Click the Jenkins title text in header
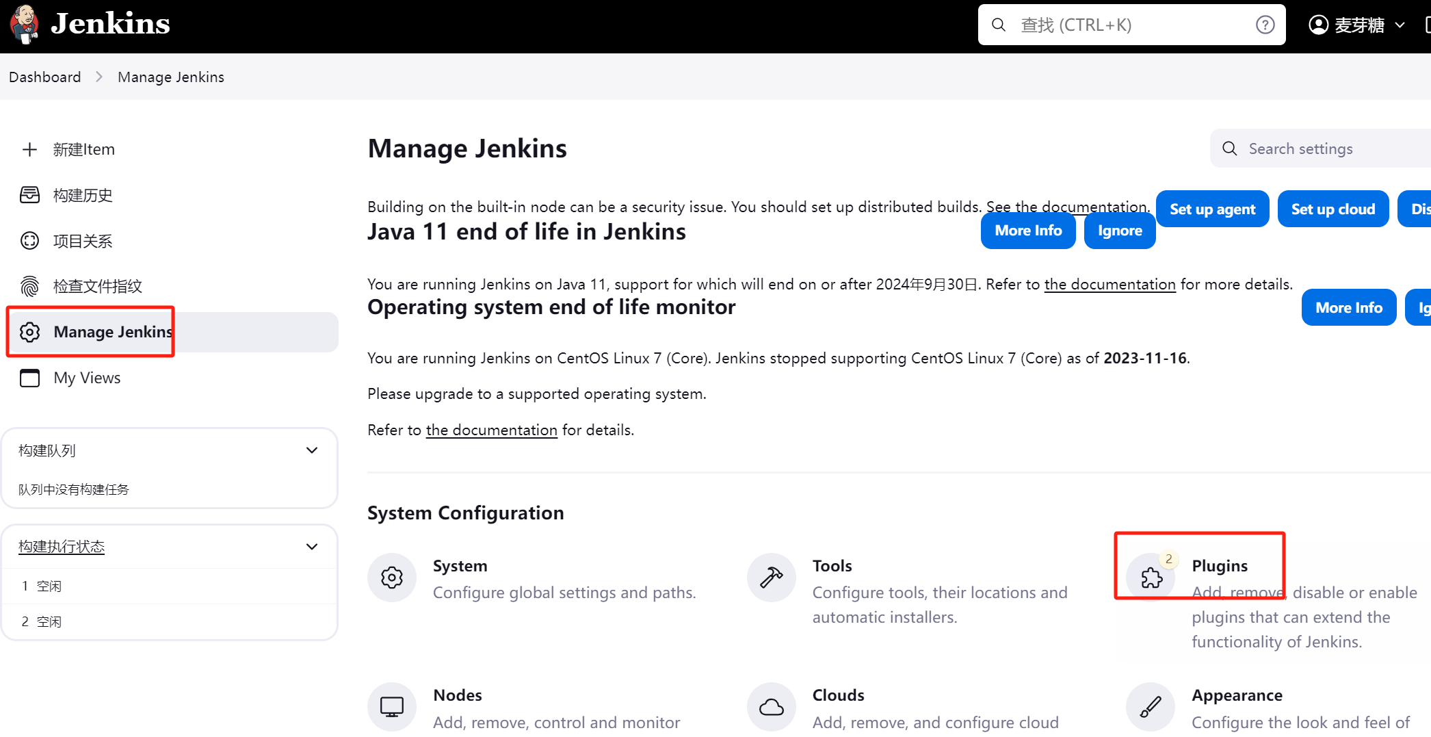The image size is (1431, 737). [110, 24]
